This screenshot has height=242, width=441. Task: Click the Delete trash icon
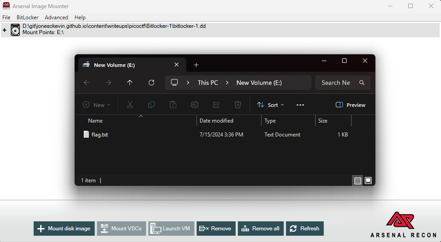point(238,105)
